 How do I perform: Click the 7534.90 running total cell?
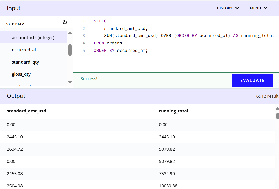[x=167, y=174]
